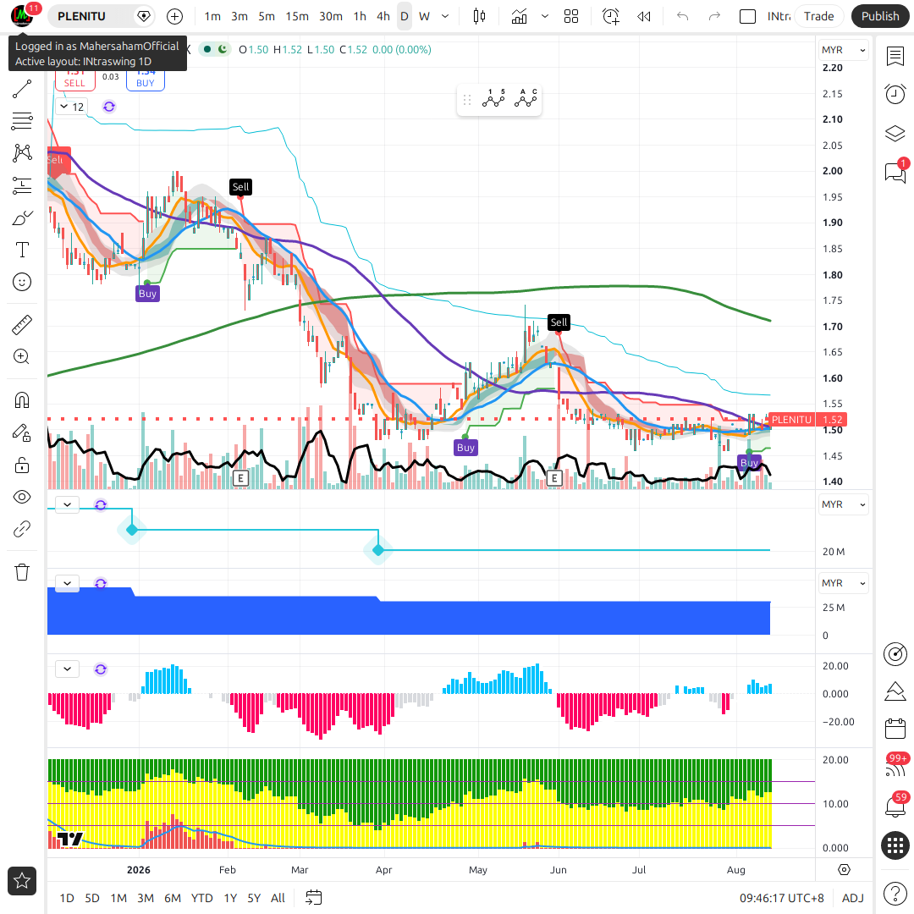The image size is (914, 914).
Task: Open the apps grid menu
Action: pyautogui.click(x=895, y=845)
